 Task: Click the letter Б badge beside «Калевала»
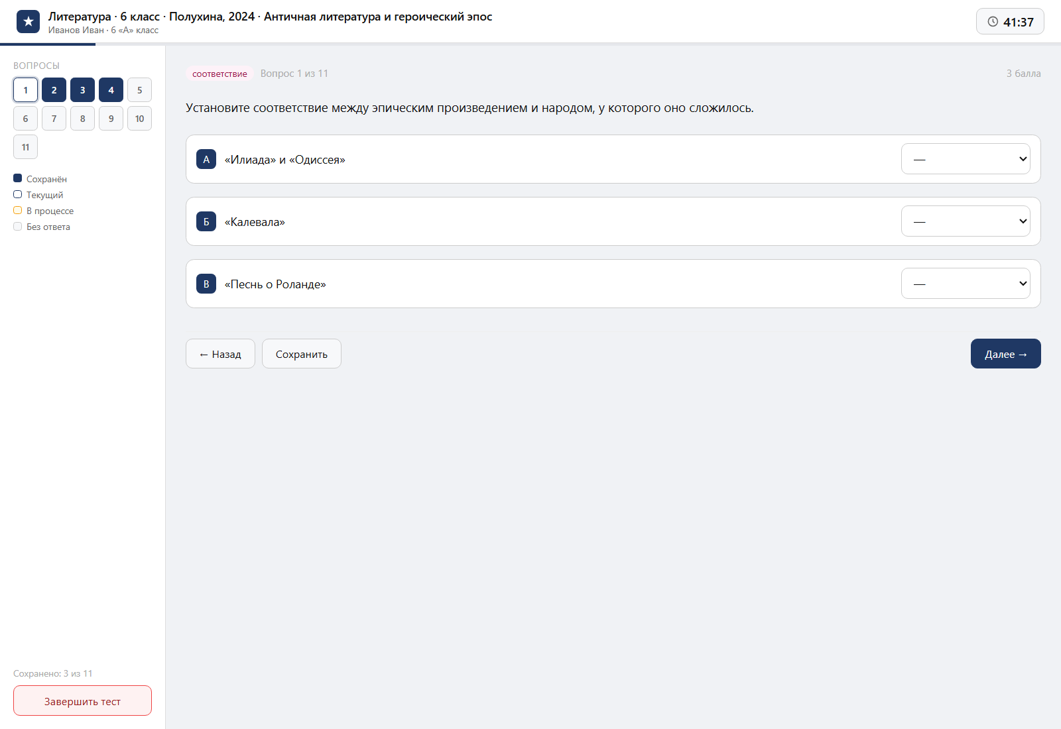206,221
